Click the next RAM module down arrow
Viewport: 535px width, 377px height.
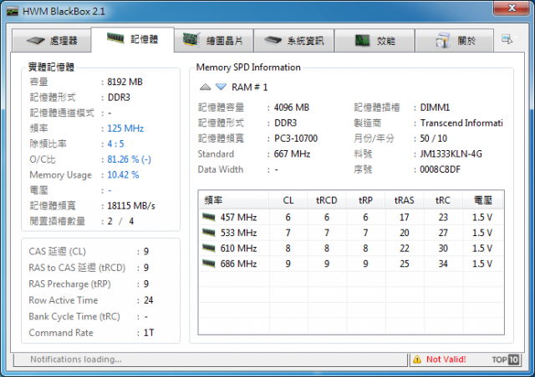pyautogui.click(x=221, y=87)
